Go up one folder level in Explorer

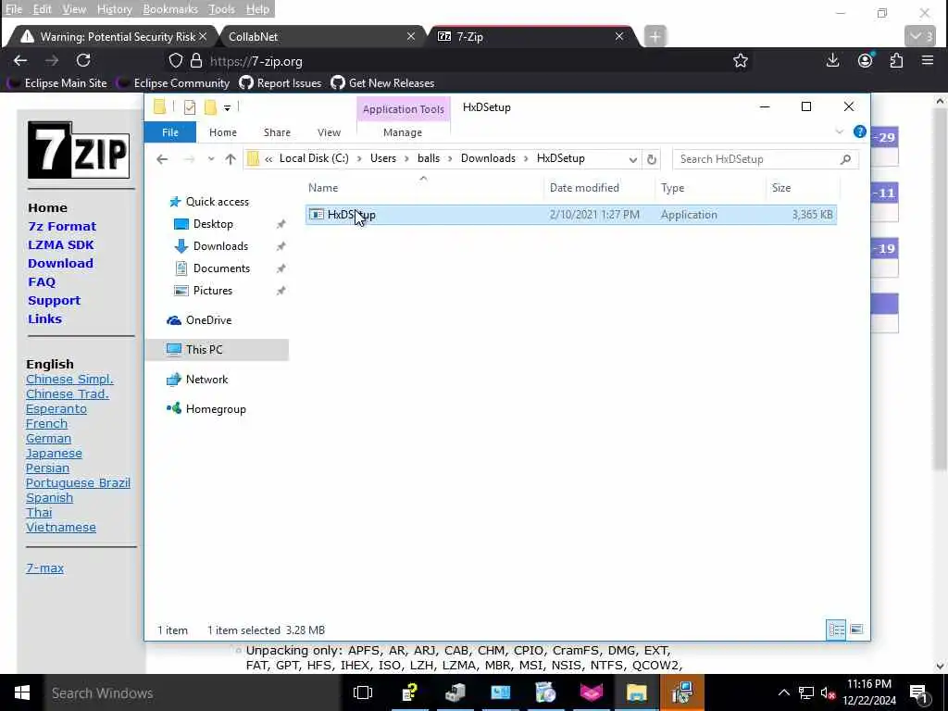[x=231, y=159]
